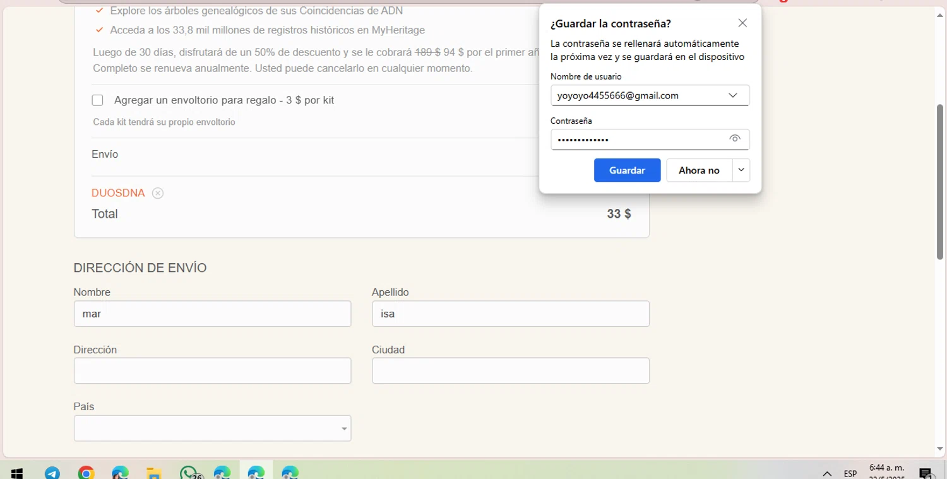Reveal password with the eye icon
This screenshot has width=947, height=479.
(734, 139)
